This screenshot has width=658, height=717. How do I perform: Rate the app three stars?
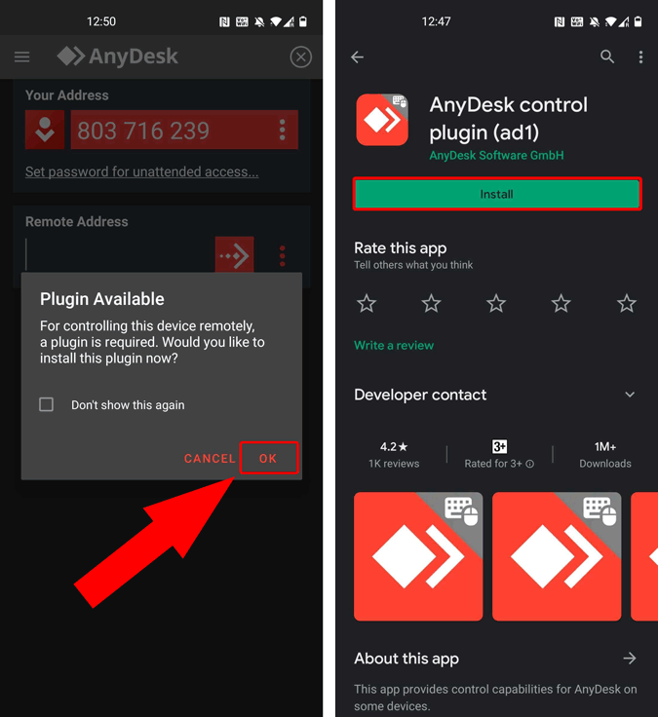click(496, 303)
